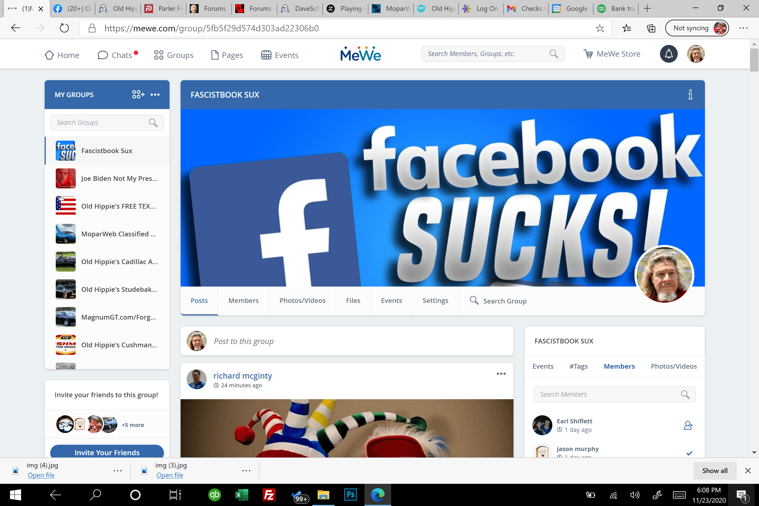759x506 pixels.
Task: Open a new browser tab
Action: pos(647,9)
